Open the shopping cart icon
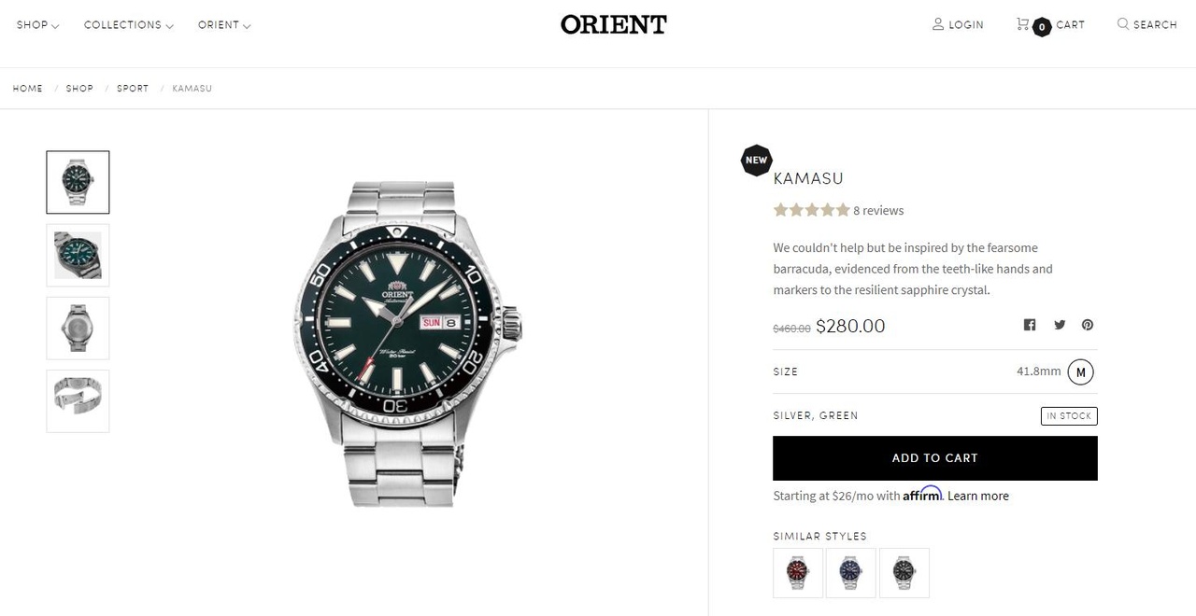The image size is (1196, 616). point(1022,24)
